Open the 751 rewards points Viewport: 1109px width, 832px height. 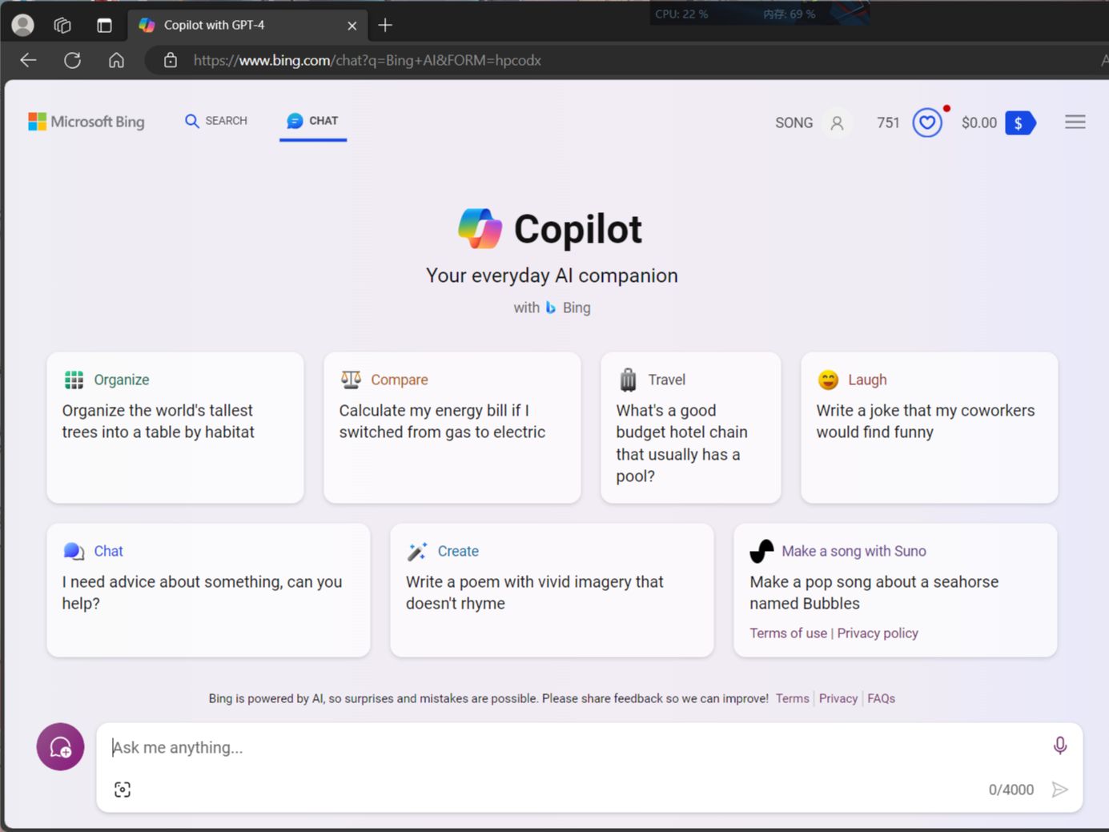pyautogui.click(x=888, y=123)
